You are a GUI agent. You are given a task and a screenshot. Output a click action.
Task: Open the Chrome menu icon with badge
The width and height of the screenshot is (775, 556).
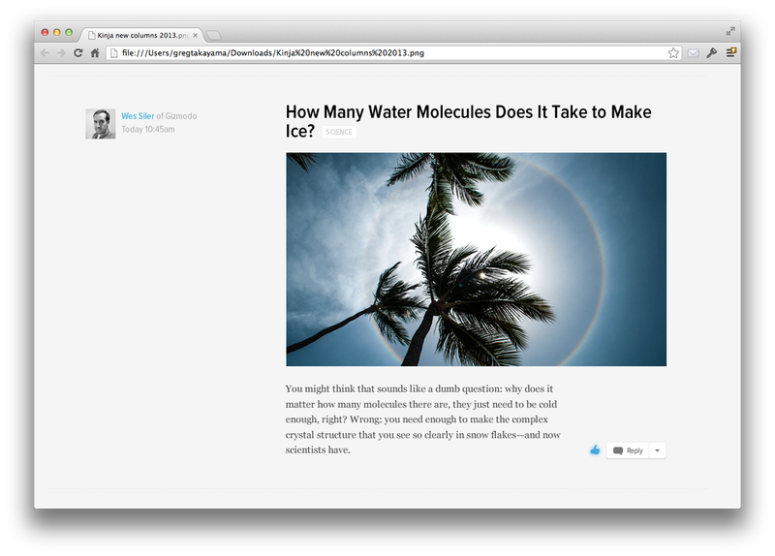tap(731, 52)
